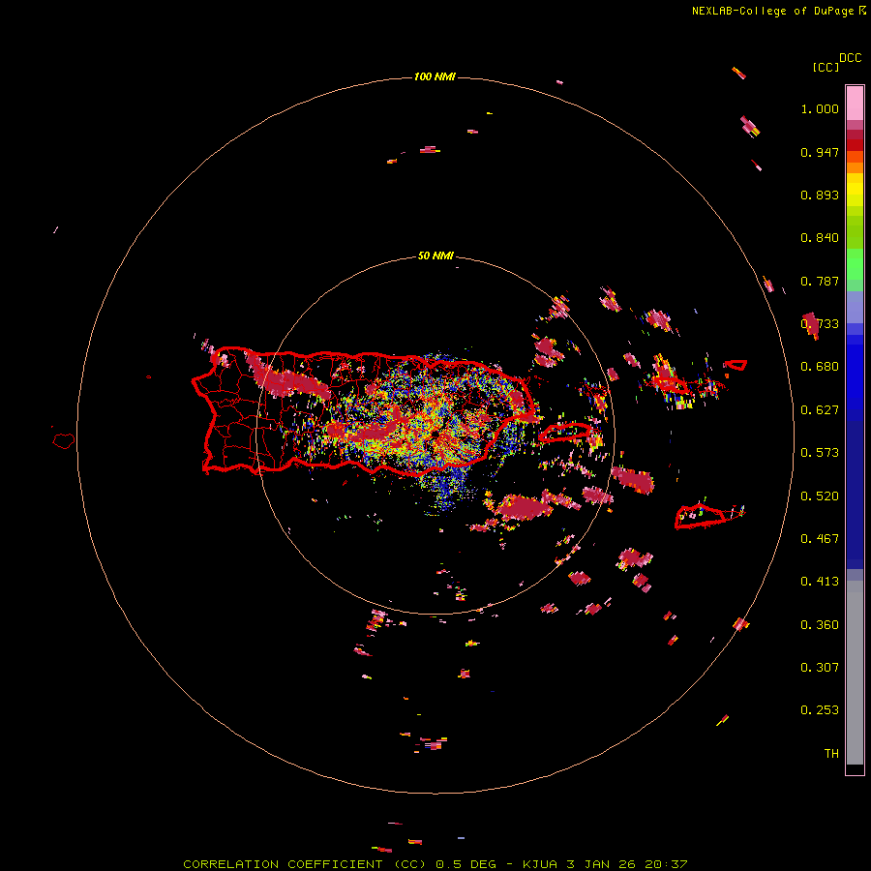Select the 0.947 legend value

click(x=820, y=152)
